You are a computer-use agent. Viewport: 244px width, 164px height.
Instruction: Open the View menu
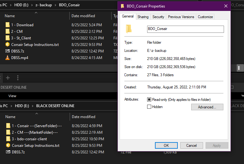(12, 96)
